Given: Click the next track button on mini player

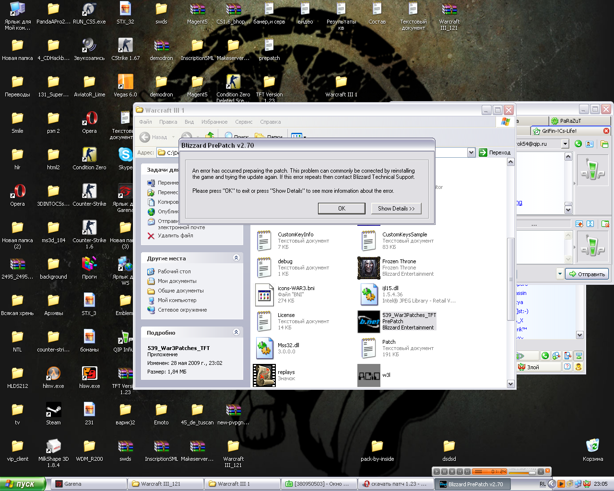Looking at the screenshot, I should 467,472.
